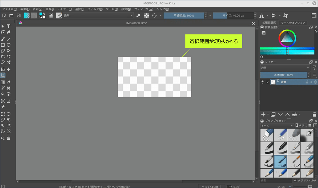Select the Crop tool in toolbox
This screenshot has height=188, width=318.
point(3,75)
